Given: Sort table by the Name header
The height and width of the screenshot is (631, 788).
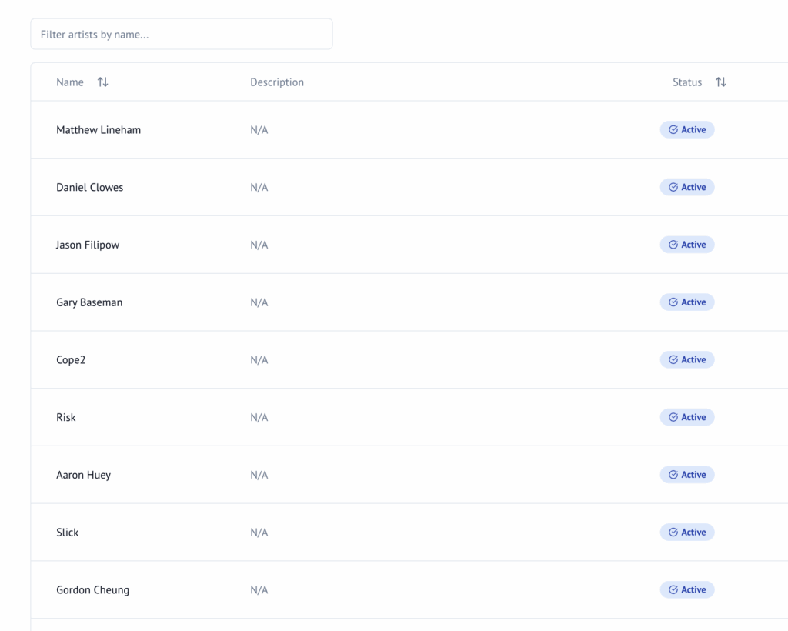Looking at the screenshot, I should tap(70, 82).
